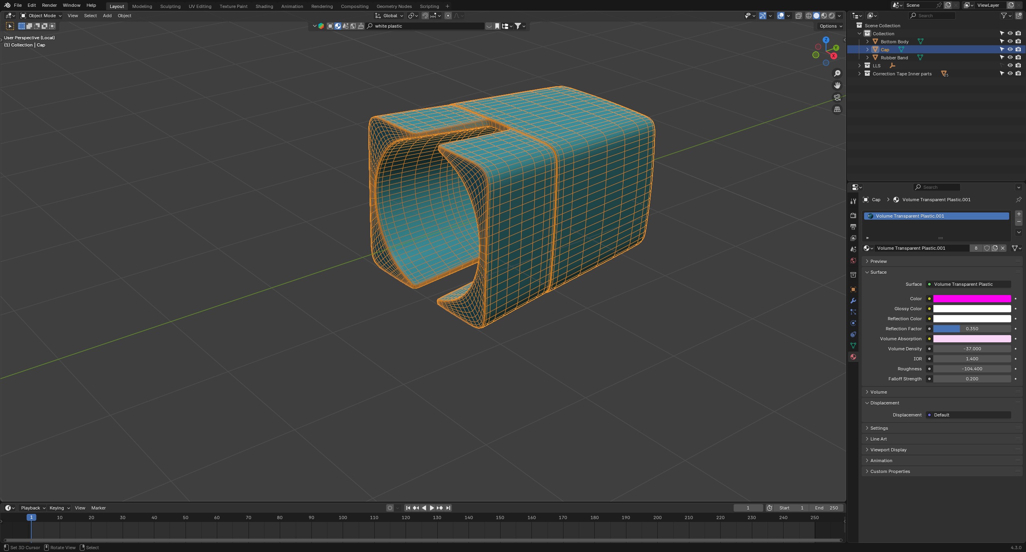The width and height of the screenshot is (1026, 552).
Task: Switch to rendered viewport shading
Action: 832,16
